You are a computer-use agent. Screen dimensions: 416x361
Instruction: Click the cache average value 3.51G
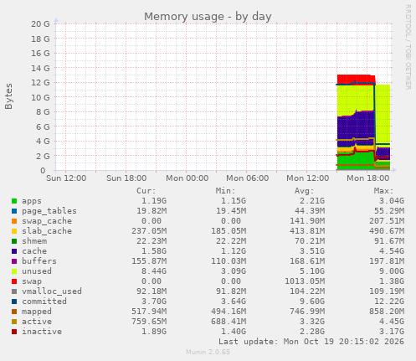(x=312, y=251)
